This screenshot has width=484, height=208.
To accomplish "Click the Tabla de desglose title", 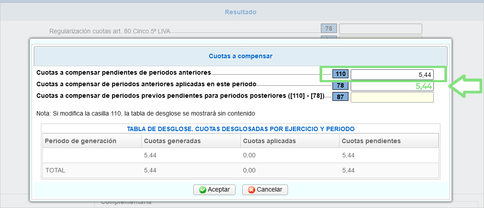I will click(240, 129).
